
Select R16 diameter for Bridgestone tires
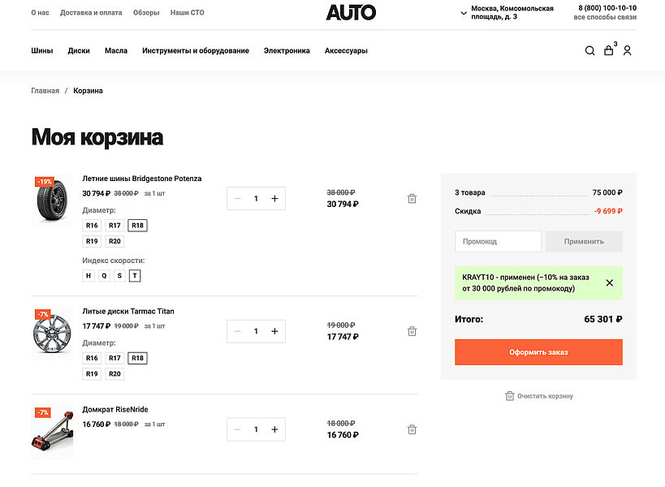[x=92, y=226]
